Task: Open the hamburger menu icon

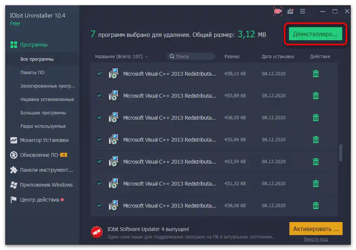Action: [302, 11]
